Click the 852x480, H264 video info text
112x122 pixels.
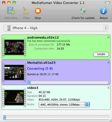point(59,100)
